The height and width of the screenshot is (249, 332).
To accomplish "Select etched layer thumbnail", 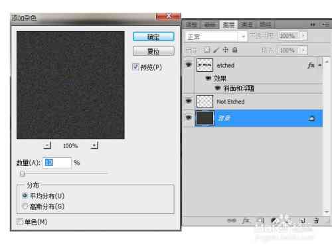I will click(205, 65).
